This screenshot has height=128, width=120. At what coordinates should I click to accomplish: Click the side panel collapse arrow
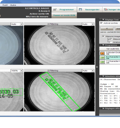(97, 67)
